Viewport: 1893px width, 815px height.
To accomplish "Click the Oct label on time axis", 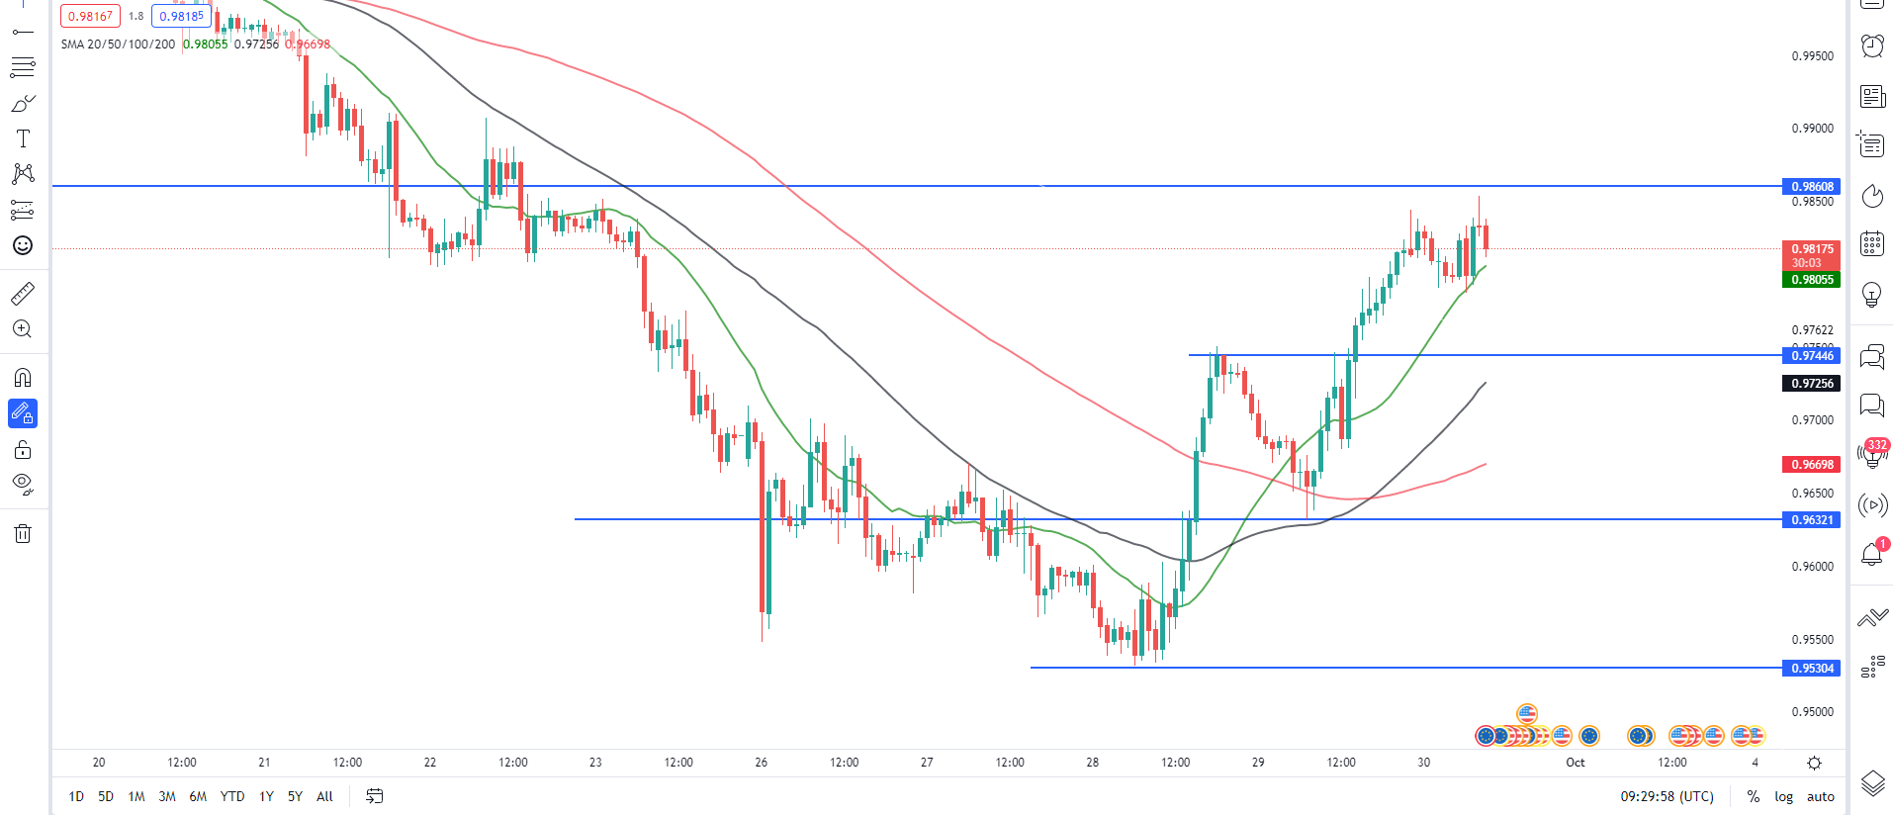I will coord(1576,763).
